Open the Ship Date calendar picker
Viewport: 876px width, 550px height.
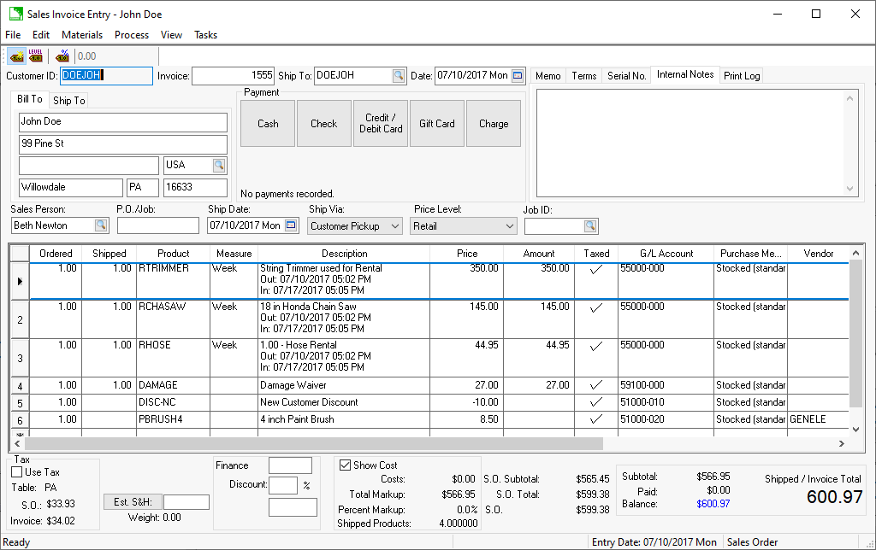[x=291, y=225]
